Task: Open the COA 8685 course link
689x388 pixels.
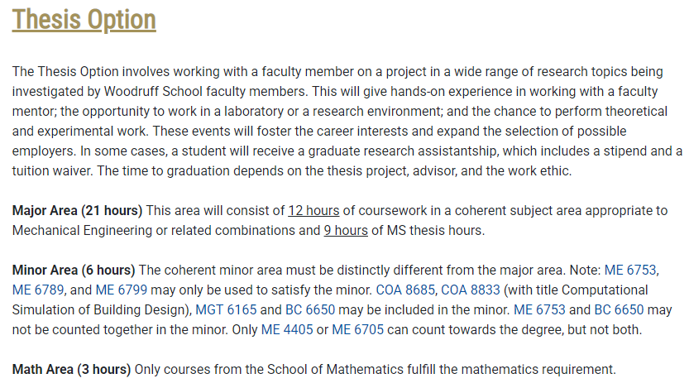Action: pos(404,290)
